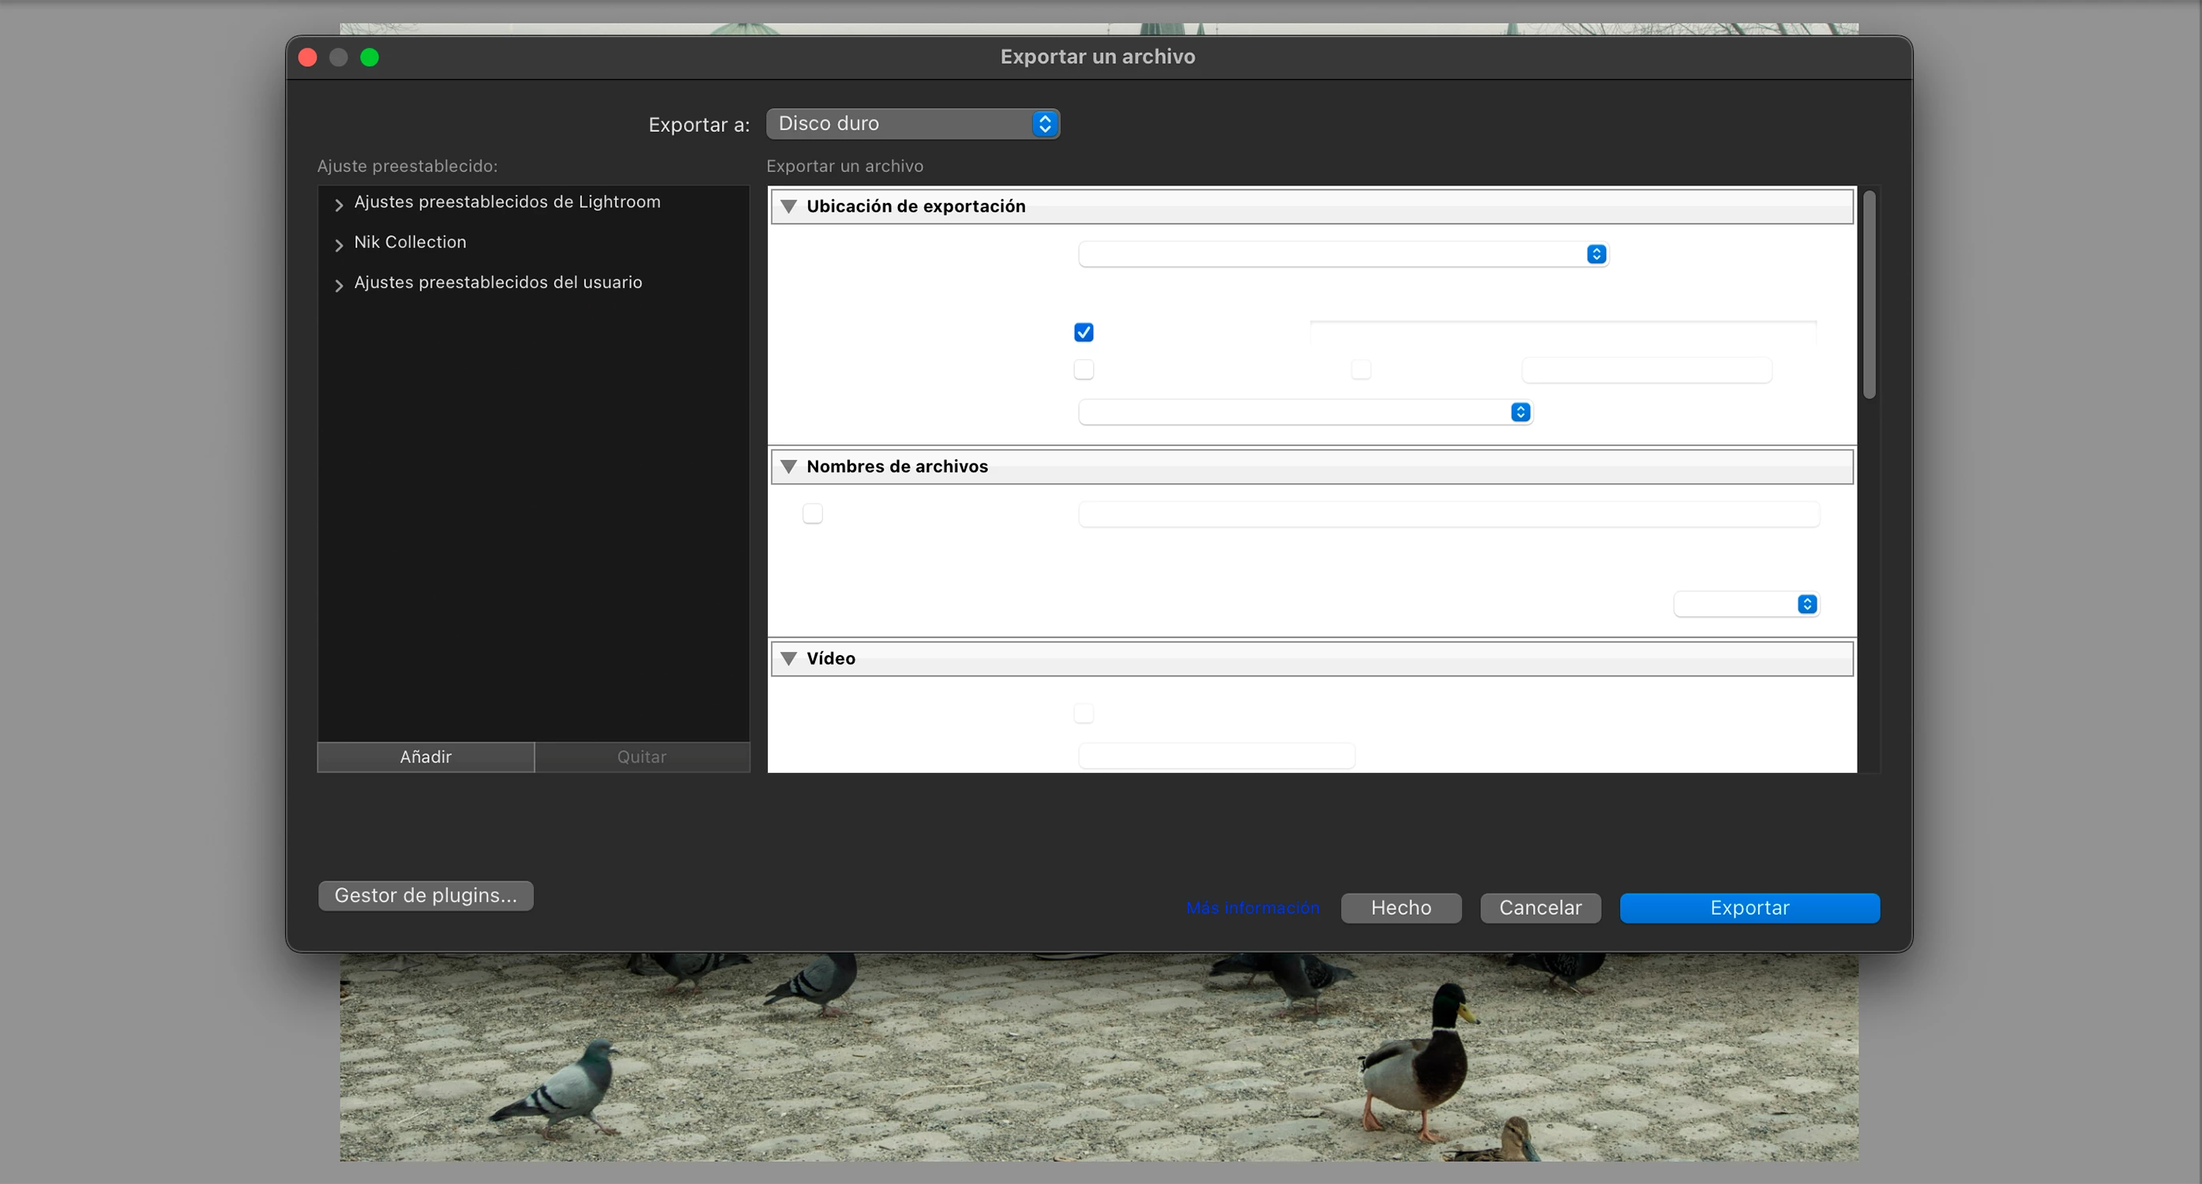Screen dimensions: 2202x1184
Task: Collapse the Nombres de archivos section
Action: coord(789,467)
